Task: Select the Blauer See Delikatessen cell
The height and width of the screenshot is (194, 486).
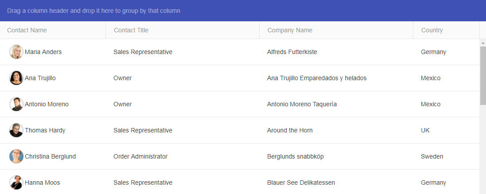Action: [301, 182]
